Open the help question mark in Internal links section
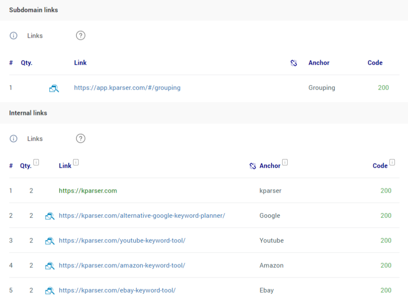408x301 pixels. click(80, 138)
